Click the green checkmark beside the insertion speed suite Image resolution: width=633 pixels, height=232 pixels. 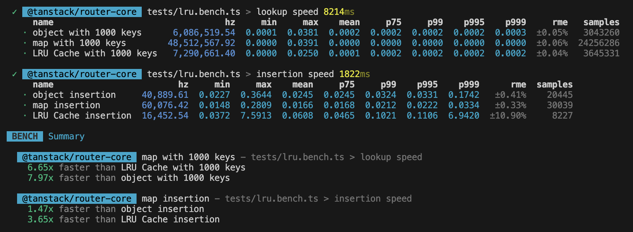14,74
